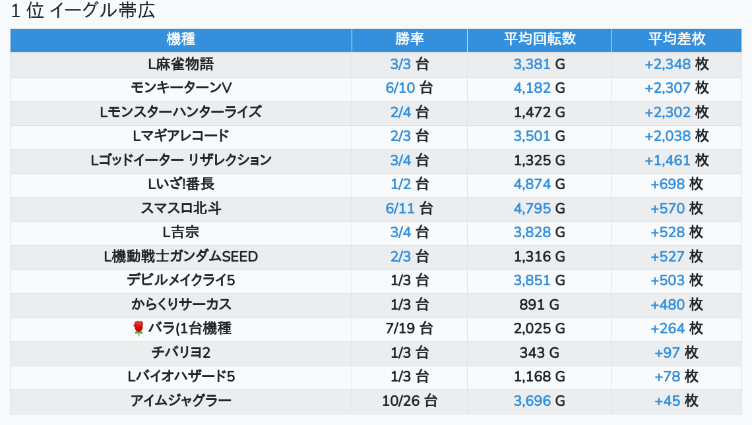Open the L麻雀物語 machine row
Screen dimensions: 752x425
click(181, 65)
